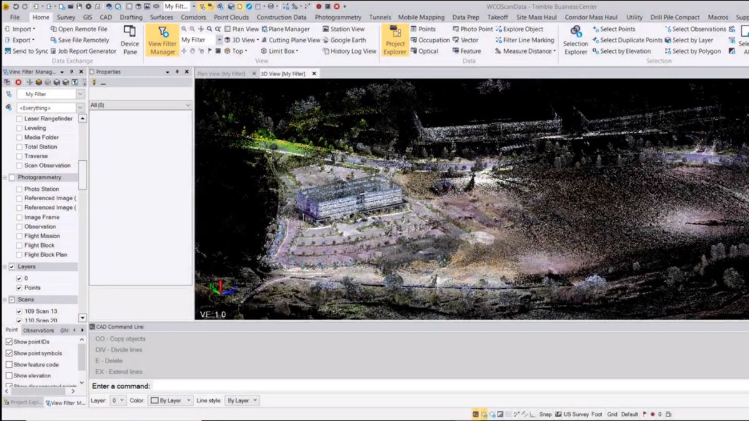
Task: Click the Vector data command
Action: 466,40
